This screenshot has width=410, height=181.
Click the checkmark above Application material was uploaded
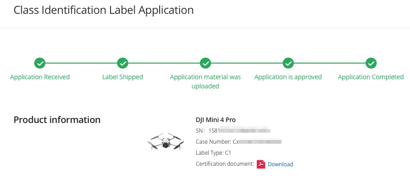click(x=205, y=63)
